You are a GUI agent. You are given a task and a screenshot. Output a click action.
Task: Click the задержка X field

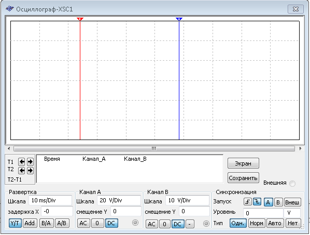click(x=57, y=211)
